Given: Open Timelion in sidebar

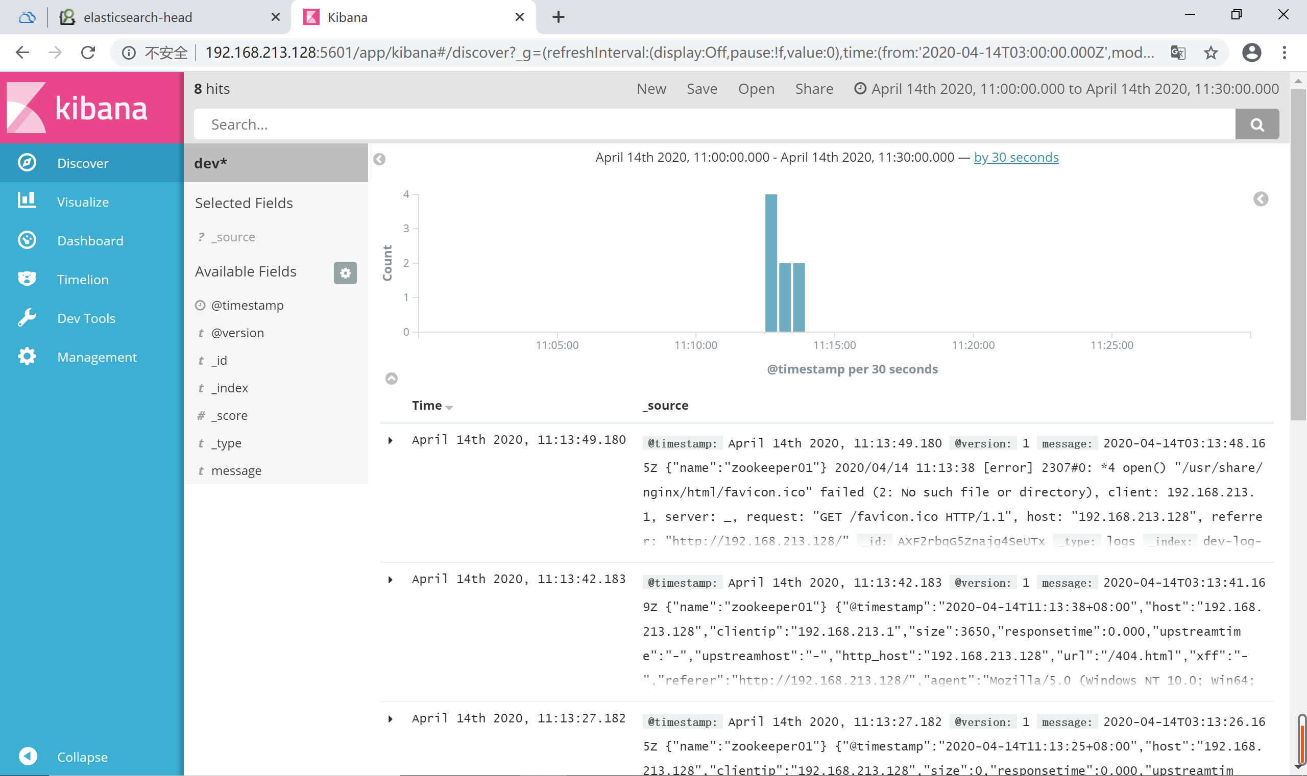Looking at the screenshot, I should (91, 279).
